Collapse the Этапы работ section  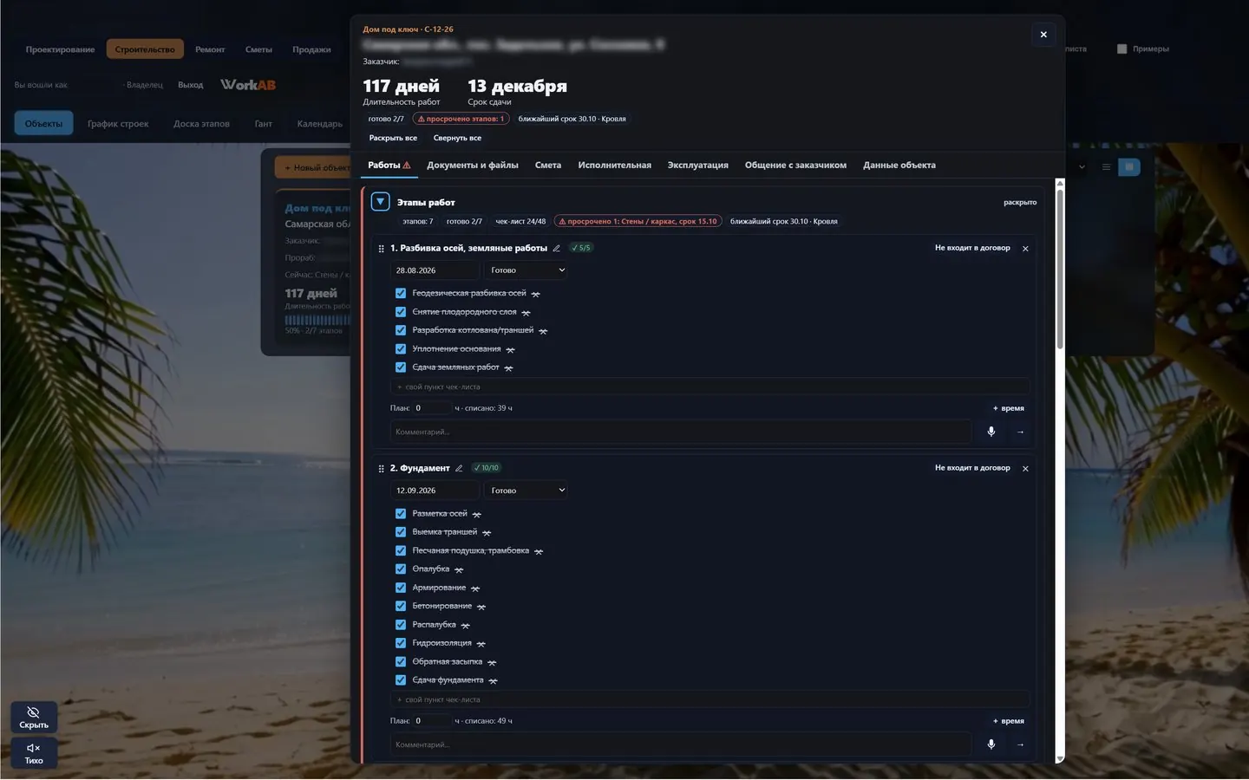tap(380, 202)
